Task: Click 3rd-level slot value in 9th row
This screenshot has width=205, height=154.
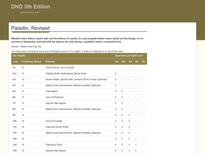Action: [x=129, y=115]
